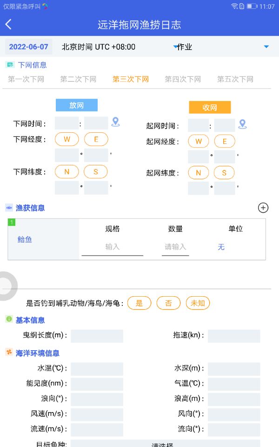This screenshot has width=279, height=447.
Task: Tap the back arrow in the title bar
Action: [9, 24]
